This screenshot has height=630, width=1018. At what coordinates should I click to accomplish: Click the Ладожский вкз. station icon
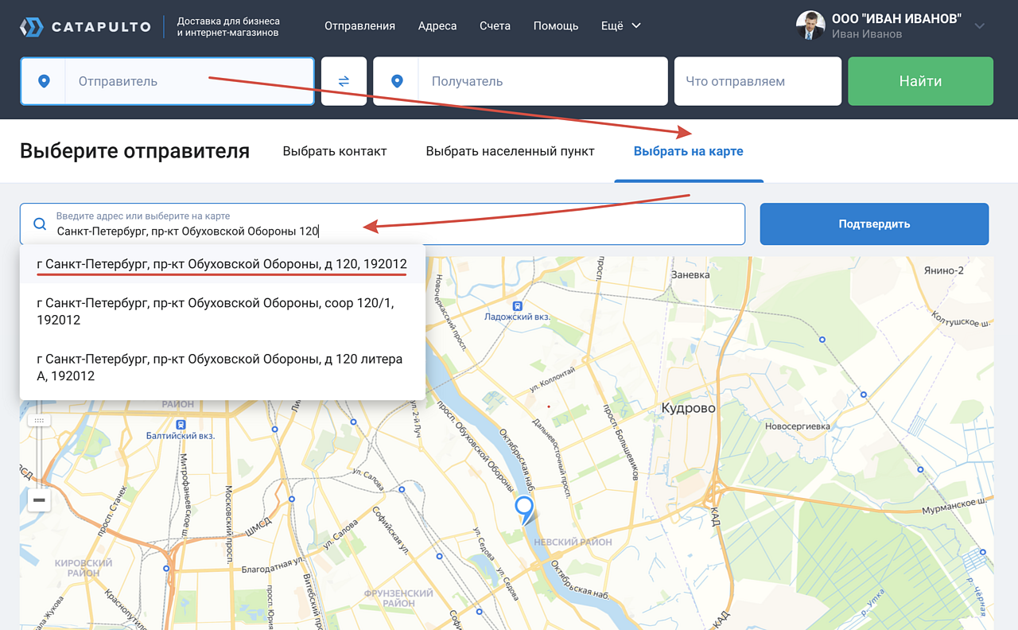pyautogui.click(x=518, y=305)
